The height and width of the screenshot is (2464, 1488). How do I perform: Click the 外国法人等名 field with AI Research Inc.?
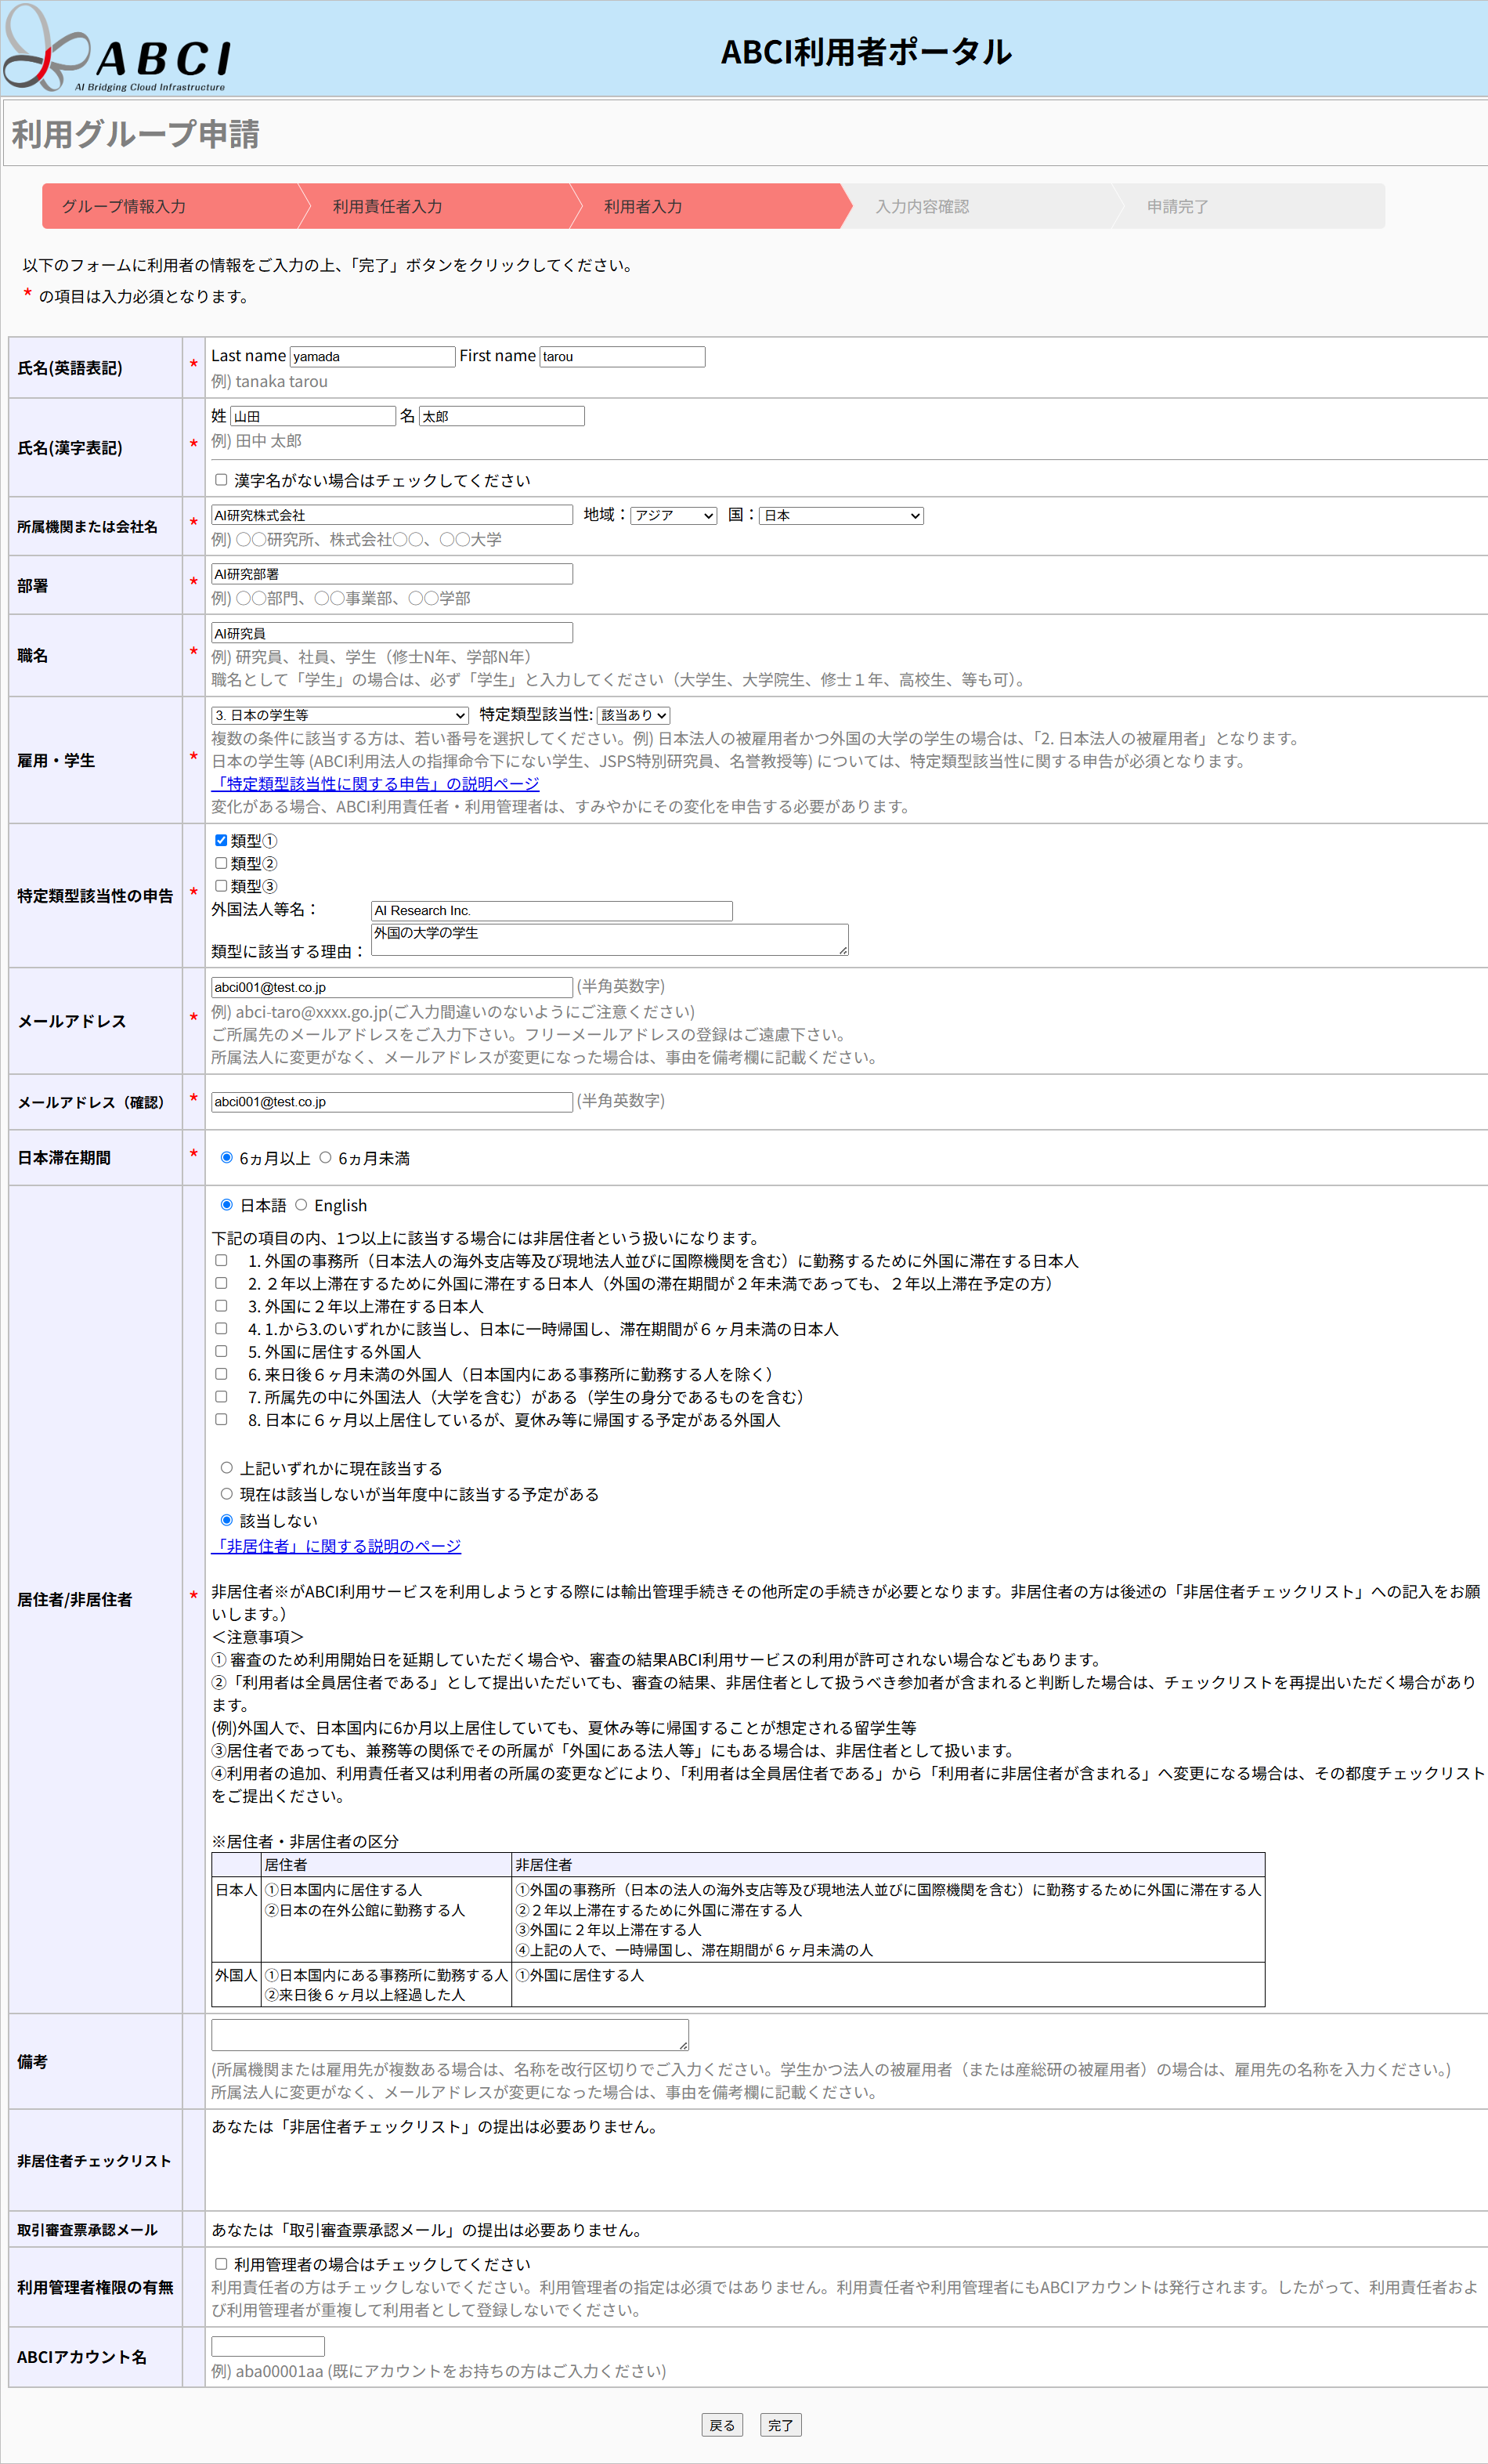(551, 911)
